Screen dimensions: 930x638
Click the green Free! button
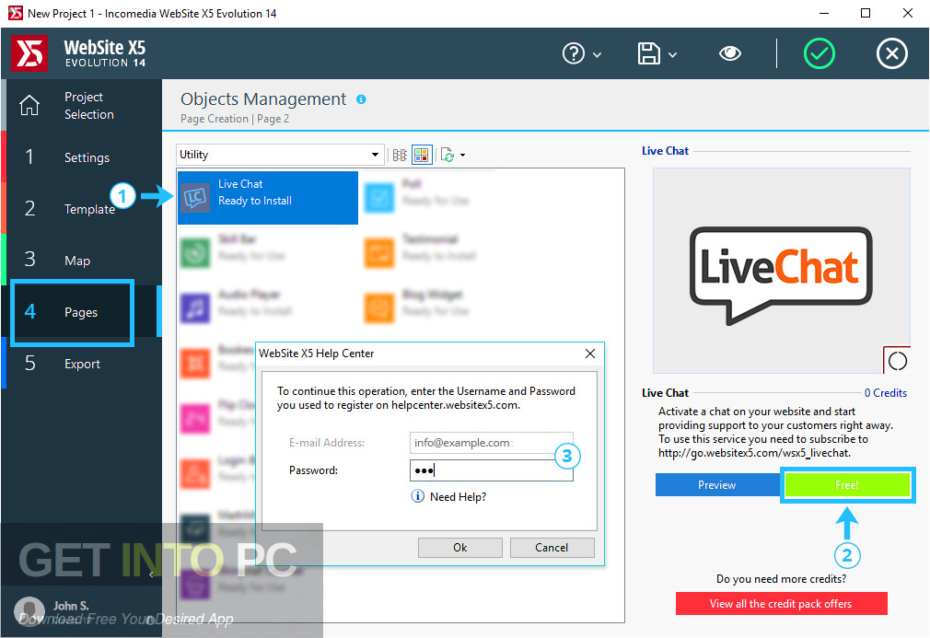click(x=847, y=485)
